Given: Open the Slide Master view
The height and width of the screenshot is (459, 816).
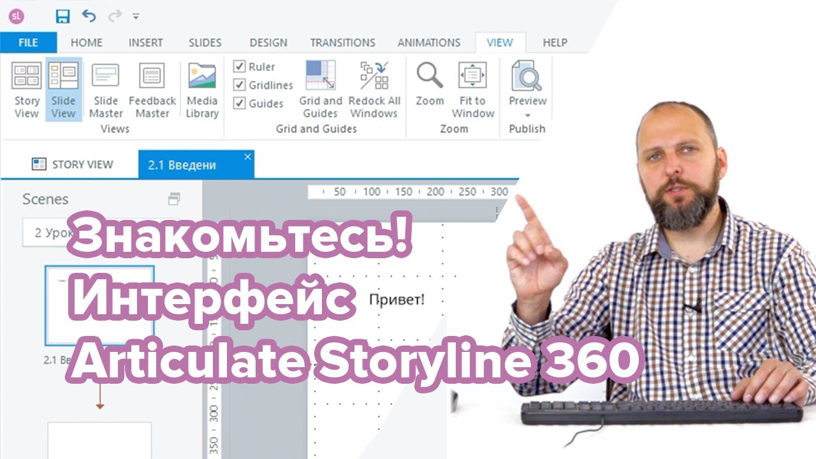Looking at the screenshot, I should coord(106,90).
